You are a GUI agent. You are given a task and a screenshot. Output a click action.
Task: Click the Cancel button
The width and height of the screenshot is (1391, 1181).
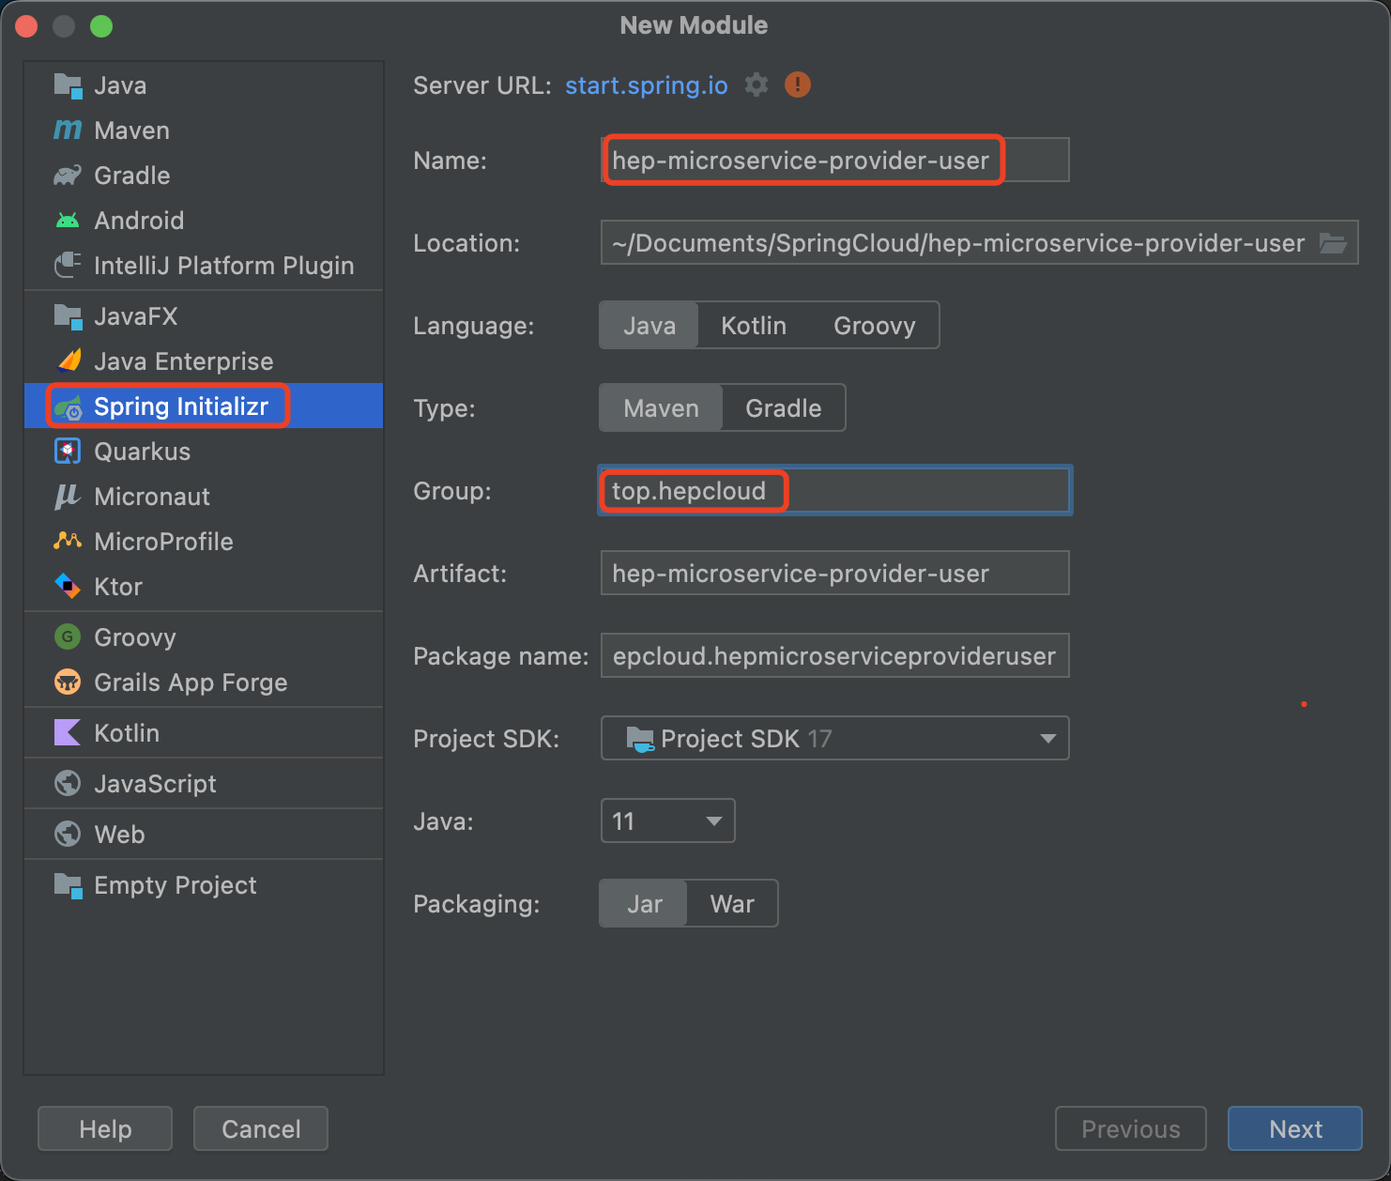pos(261,1128)
